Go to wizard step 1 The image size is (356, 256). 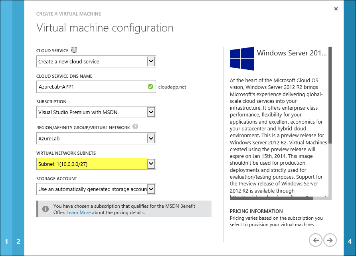tap(6, 241)
